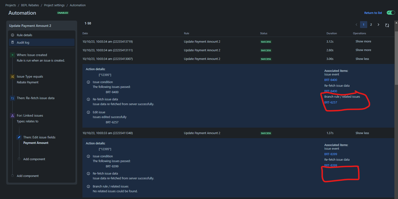Click the Audit log document icon
398x199 pixels.
12,43
